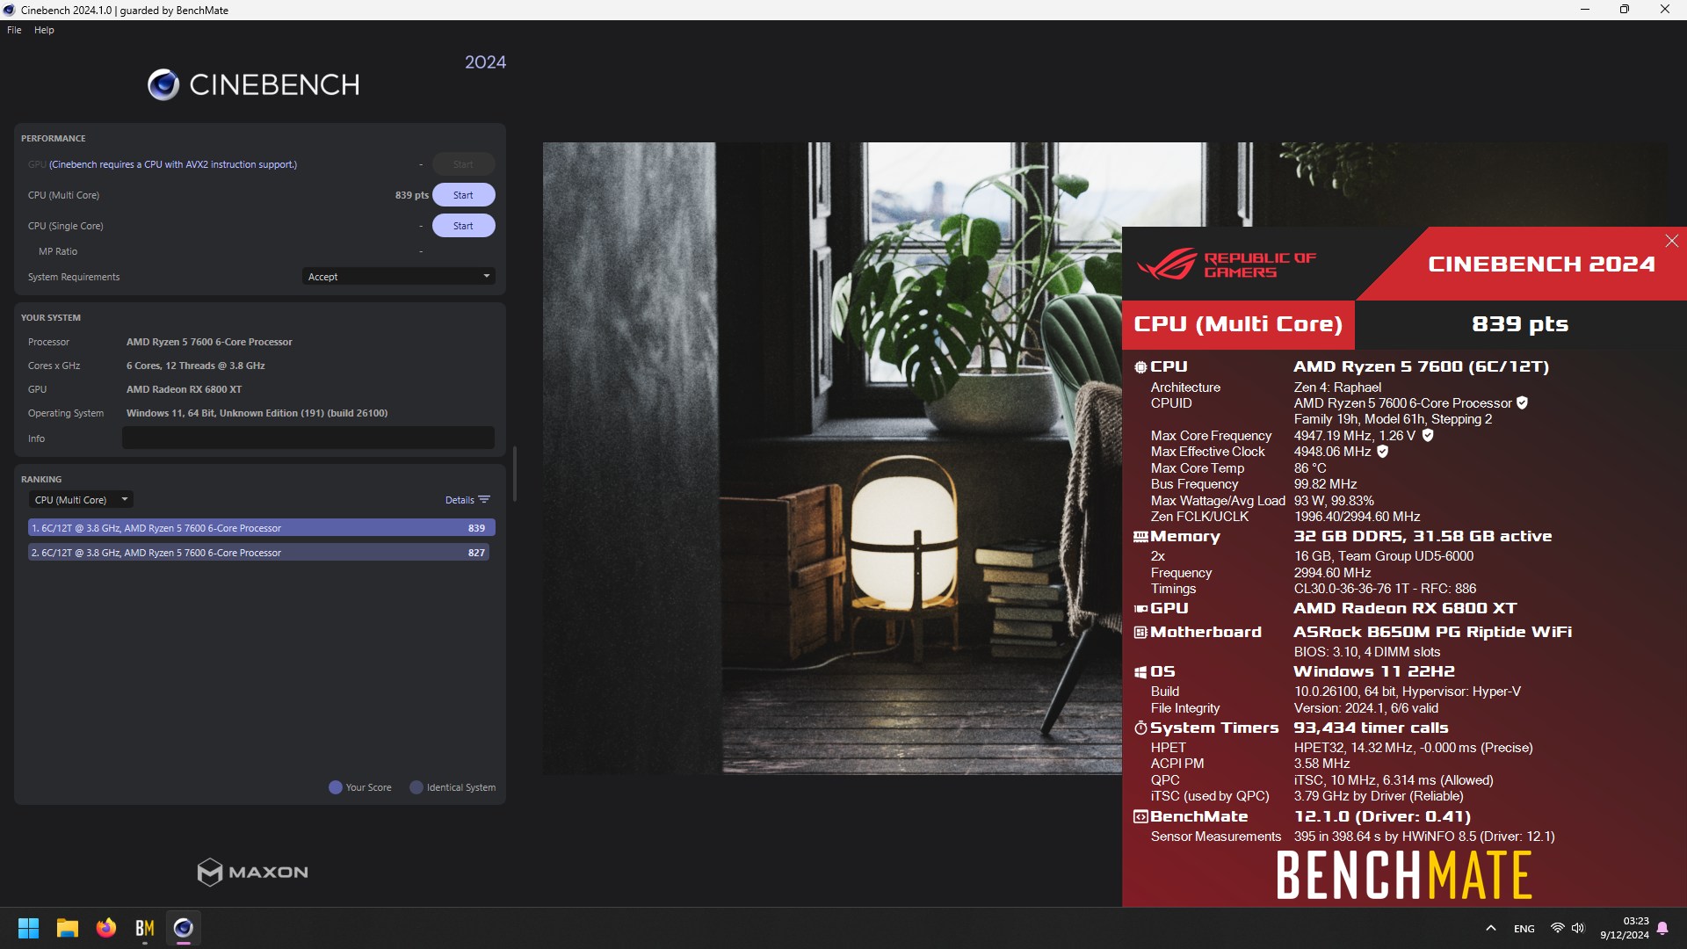
Task: Click the CPUID verified shield icon
Action: [1522, 403]
